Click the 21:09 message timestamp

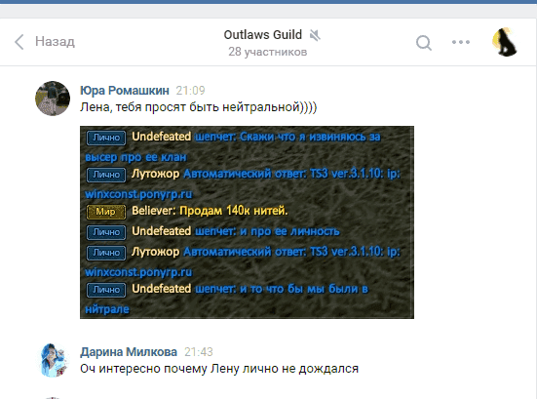click(190, 91)
